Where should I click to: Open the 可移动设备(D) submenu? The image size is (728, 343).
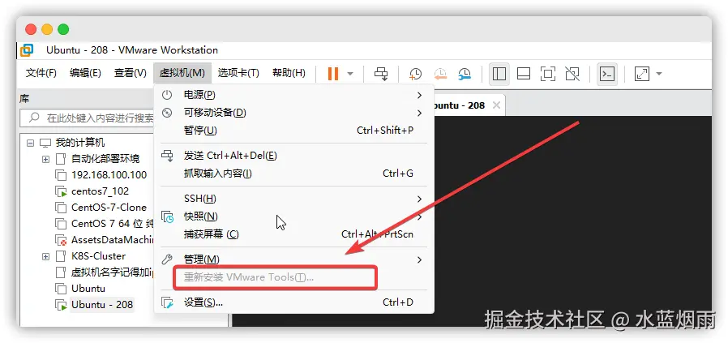tap(293, 113)
